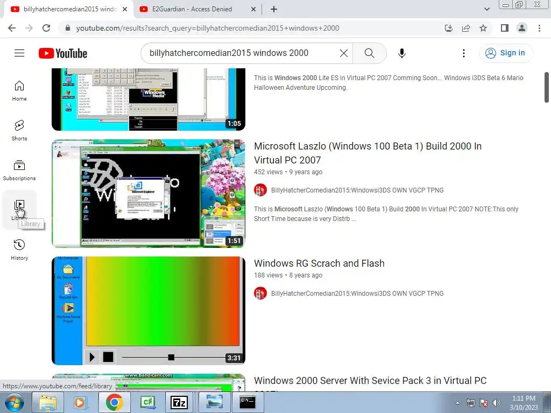Screen dimensions: 551x413
Task: Go back with the browser back arrow
Action: 12,28
